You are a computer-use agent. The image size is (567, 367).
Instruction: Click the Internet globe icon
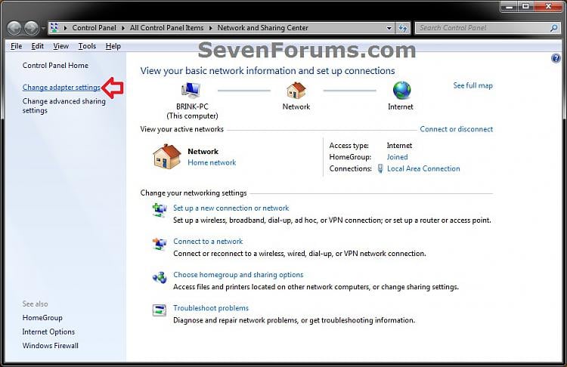tap(401, 91)
